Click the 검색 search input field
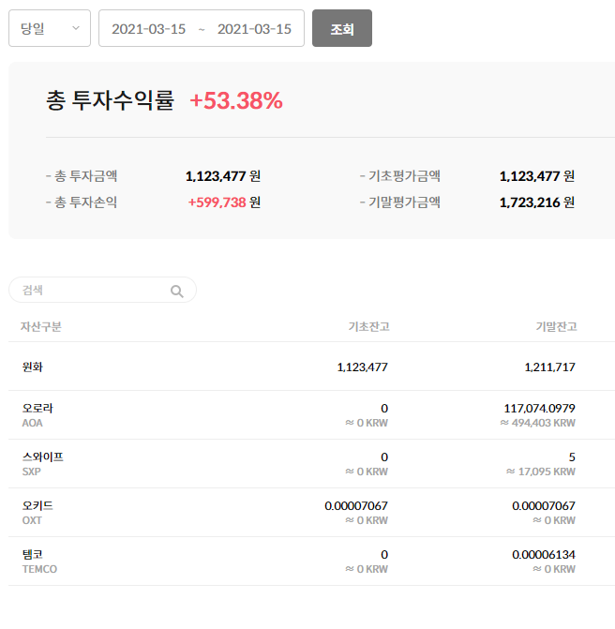The image size is (615, 629). coord(102,290)
